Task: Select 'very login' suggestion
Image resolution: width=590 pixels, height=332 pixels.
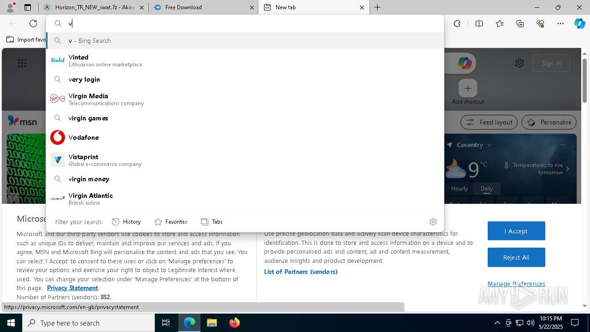Action: [245, 79]
